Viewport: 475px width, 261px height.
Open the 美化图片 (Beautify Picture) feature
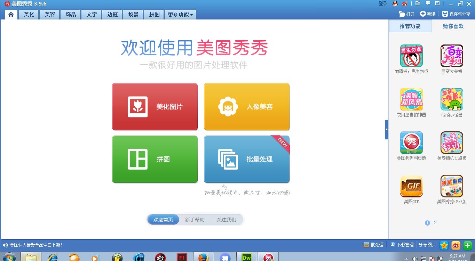155,106
